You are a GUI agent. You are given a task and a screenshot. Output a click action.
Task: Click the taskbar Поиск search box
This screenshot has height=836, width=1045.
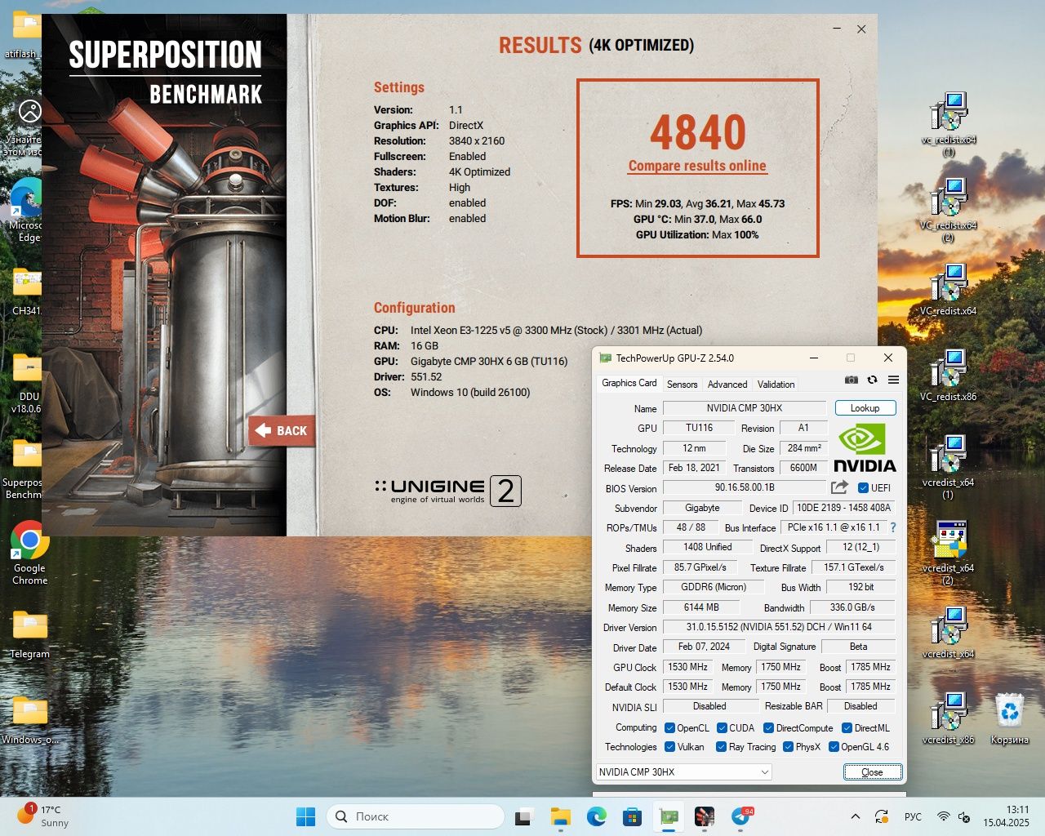click(x=416, y=816)
